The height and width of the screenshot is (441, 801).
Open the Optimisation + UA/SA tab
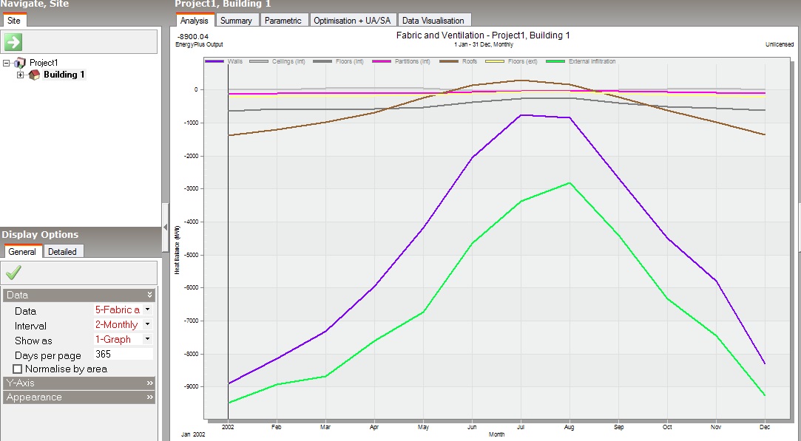[352, 21]
